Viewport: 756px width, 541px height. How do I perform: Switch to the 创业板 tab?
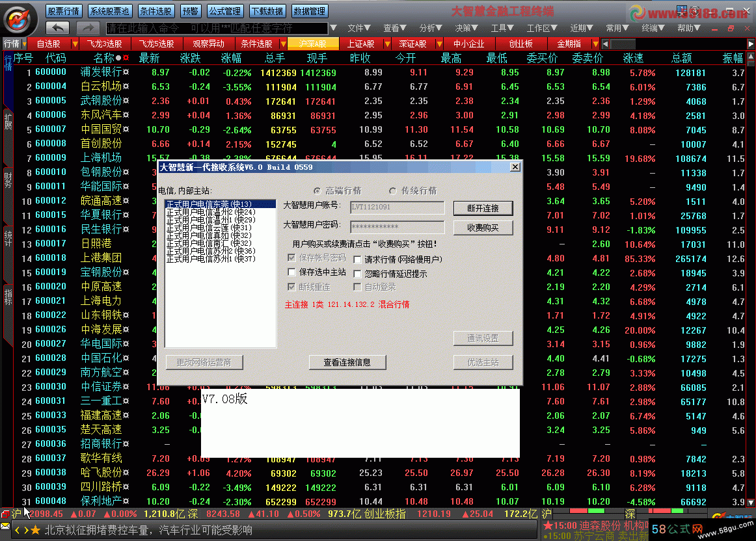tap(520, 44)
